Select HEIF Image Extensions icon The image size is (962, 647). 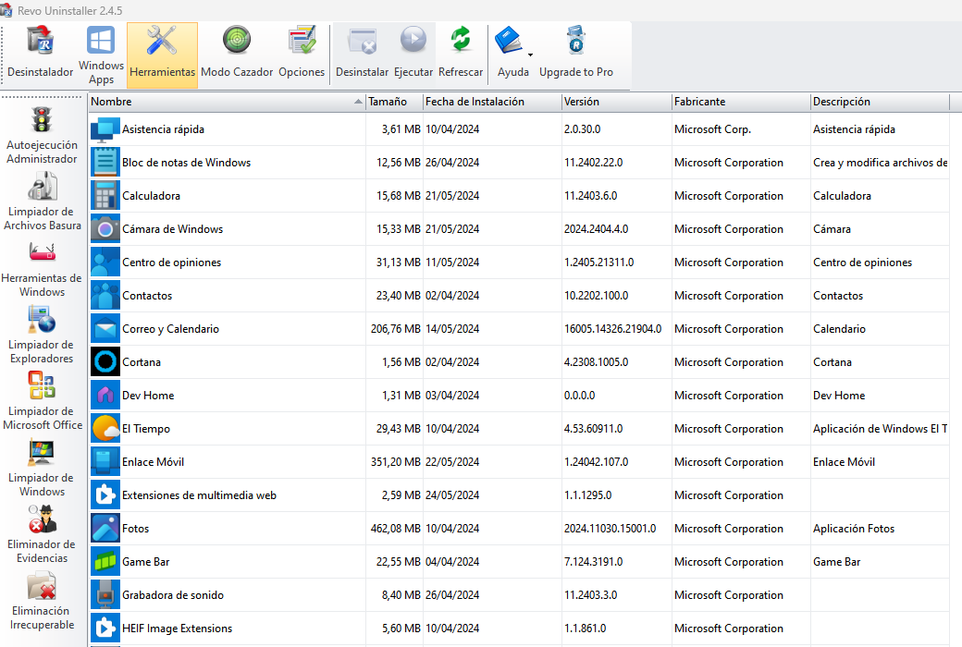[x=105, y=628]
